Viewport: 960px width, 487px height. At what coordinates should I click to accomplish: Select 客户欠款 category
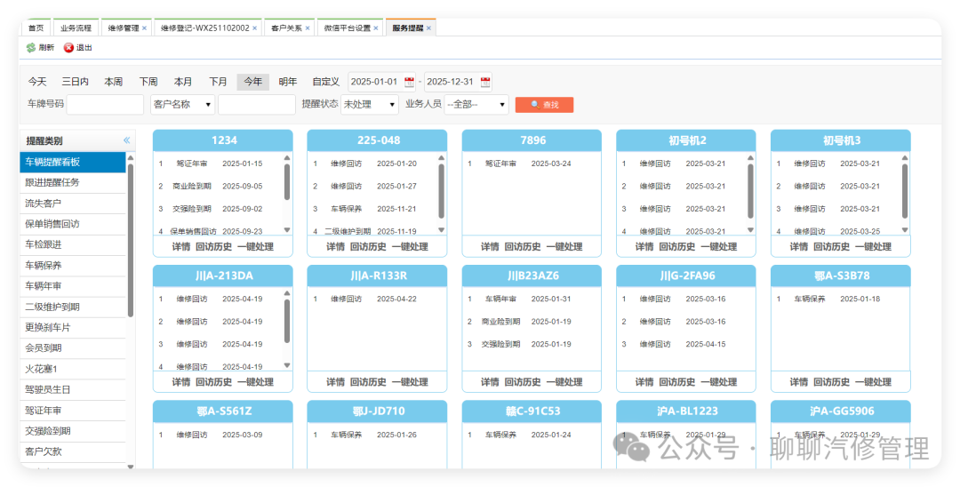coord(73,451)
